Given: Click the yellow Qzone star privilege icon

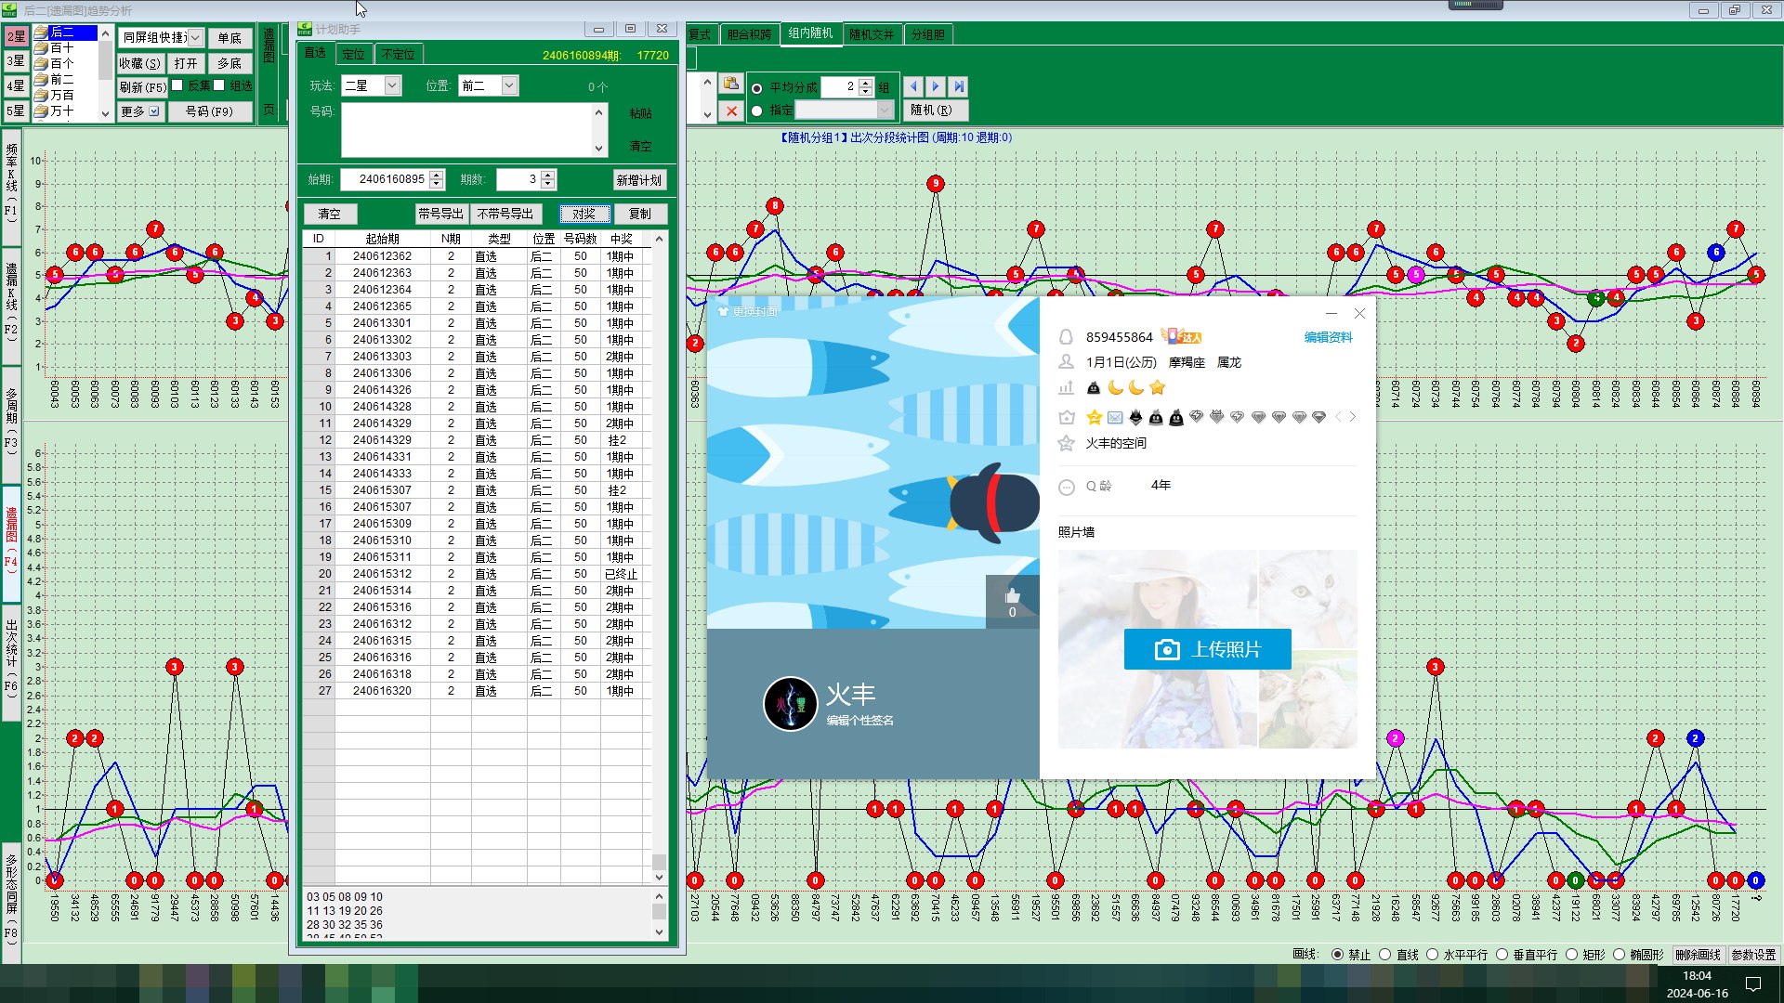Looking at the screenshot, I should [x=1095, y=417].
